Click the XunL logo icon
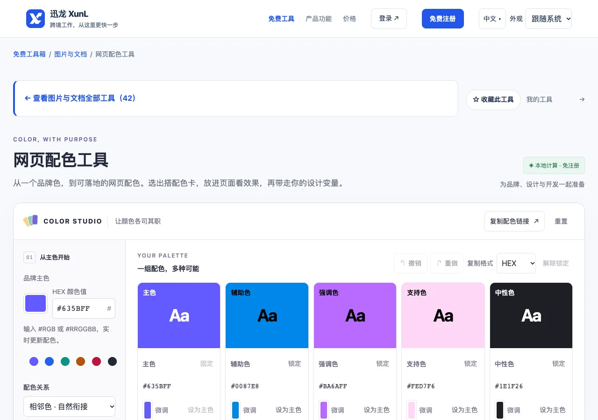The image size is (598, 420). (x=36, y=19)
